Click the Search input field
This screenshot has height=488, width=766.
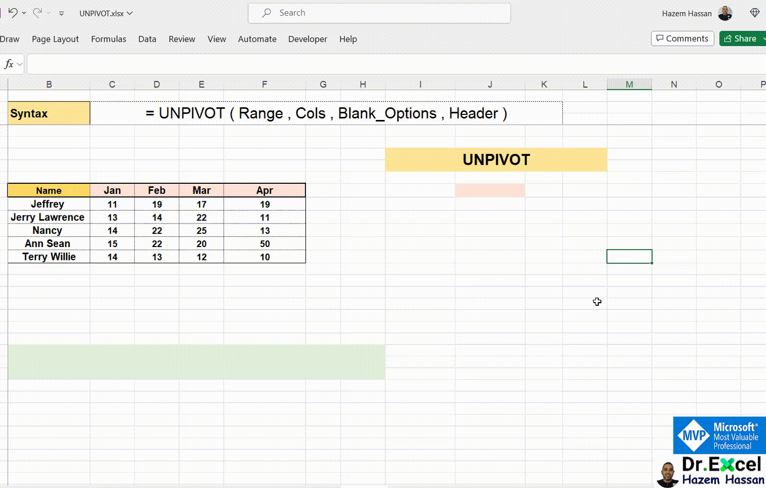tap(379, 13)
